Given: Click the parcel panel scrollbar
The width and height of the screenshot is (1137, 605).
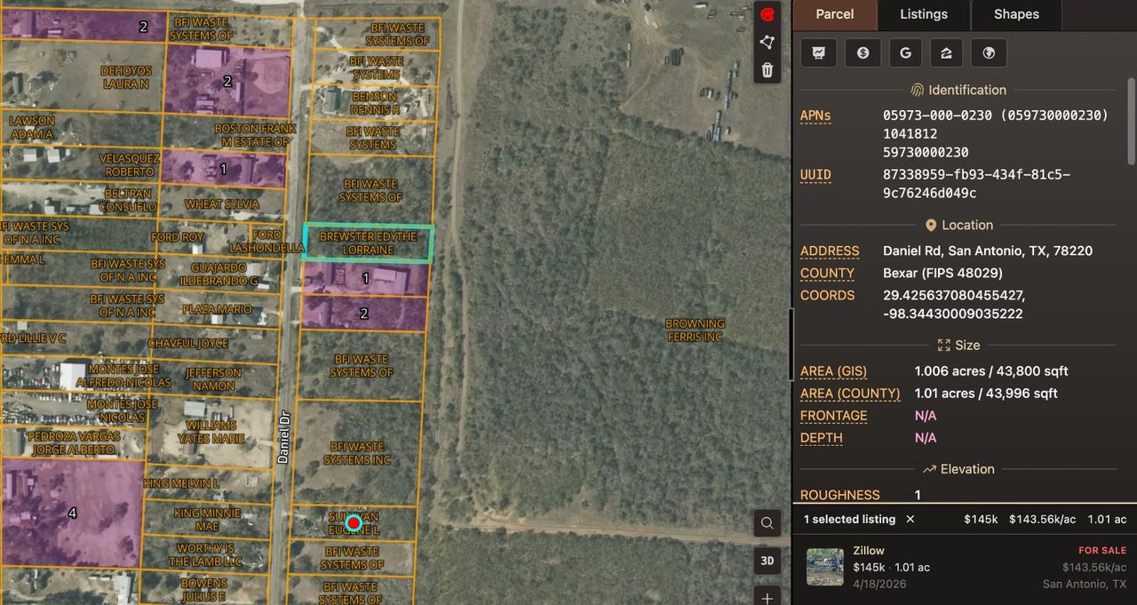Looking at the screenshot, I should (1131, 120).
